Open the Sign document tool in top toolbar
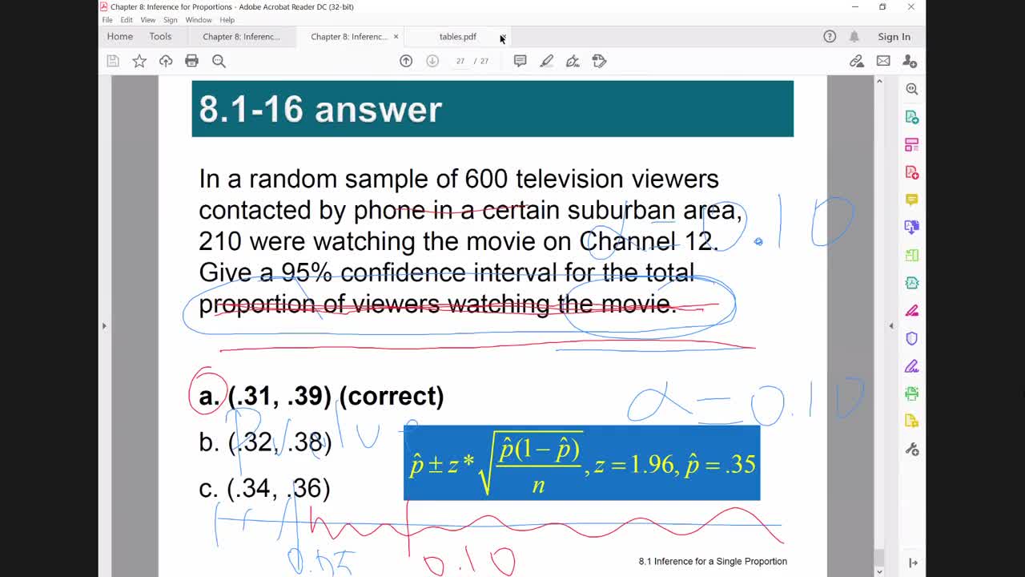This screenshot has height=577, width=1025. (573, 61)
